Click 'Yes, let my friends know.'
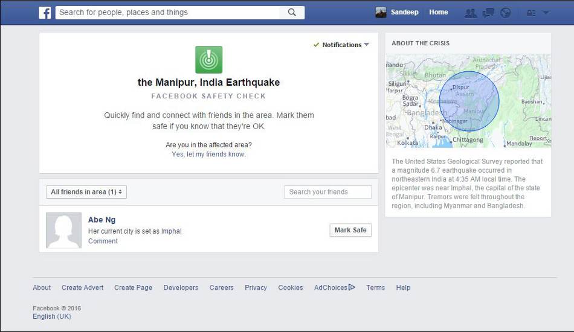This screenshot has height=332, width=574. [x=208, y=155]
